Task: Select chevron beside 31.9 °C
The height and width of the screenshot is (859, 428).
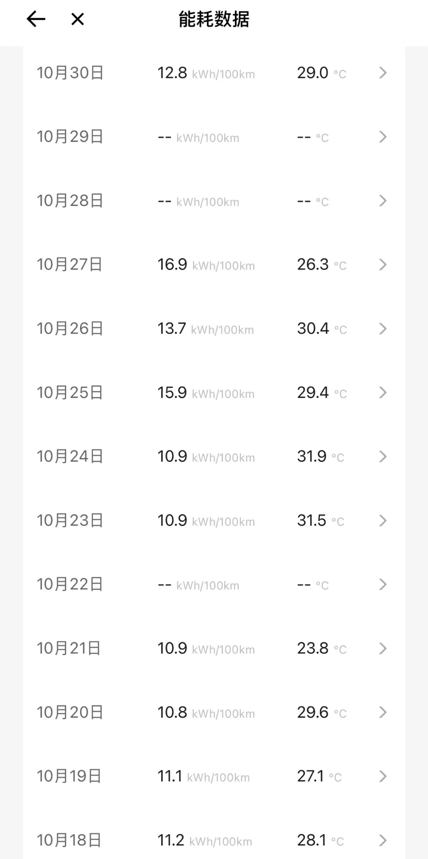Action: (383, 456)
